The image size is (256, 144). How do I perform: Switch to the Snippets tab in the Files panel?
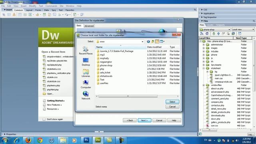220,25
